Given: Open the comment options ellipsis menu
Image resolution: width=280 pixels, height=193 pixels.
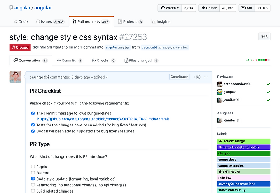Looking at the screenshot, I should point(206,77).
